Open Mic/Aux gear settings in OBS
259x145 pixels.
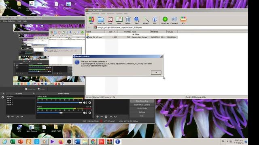90,113
